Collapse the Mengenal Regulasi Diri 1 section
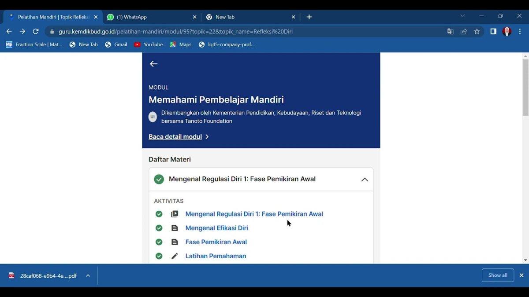The image size is (529, 297). [x=365, y=180]
